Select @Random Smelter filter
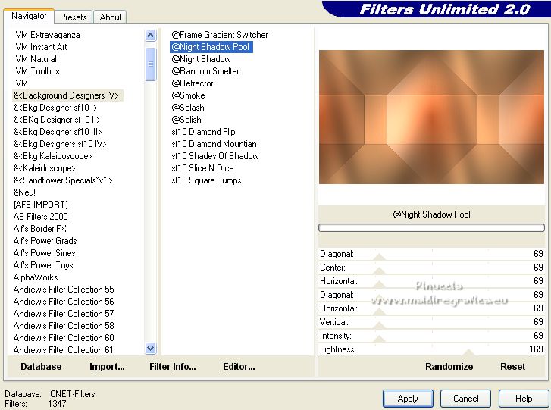The width and height of the screenshot is (551, 410). [x=205, y=71]
